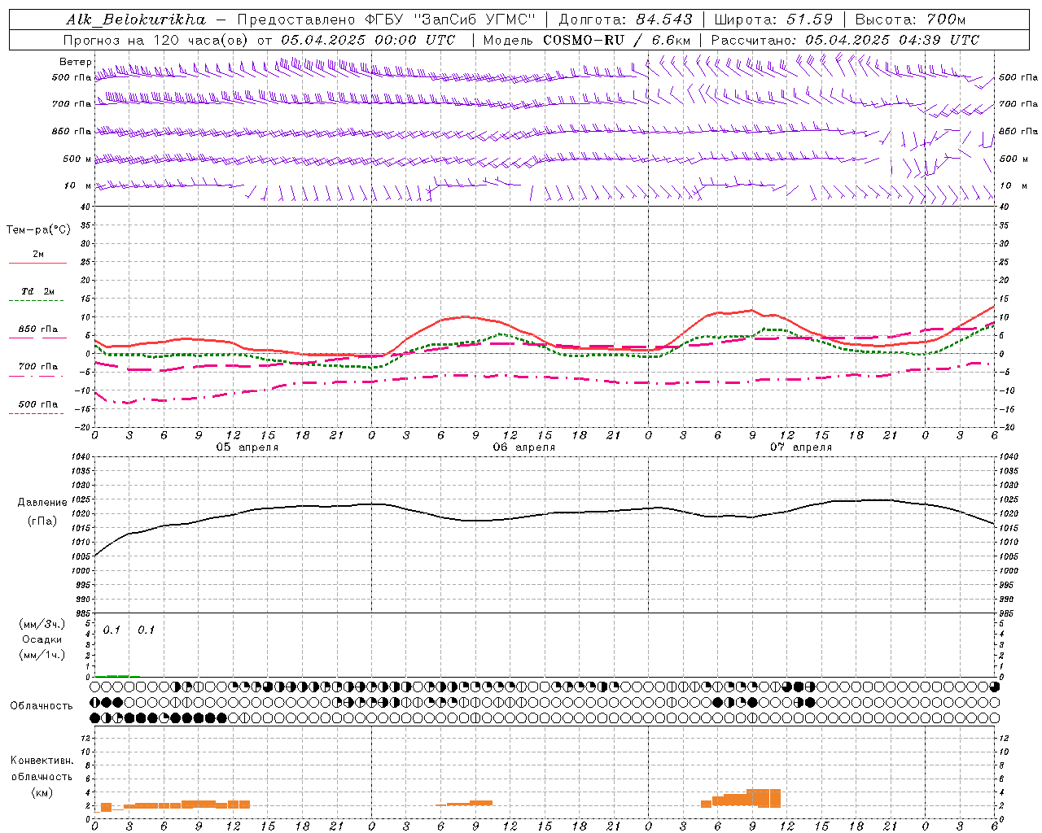Click the (мм/3ч.) precipitation unit label
Viewport: 1042px width, 833px height.
[x=42, y=624]
